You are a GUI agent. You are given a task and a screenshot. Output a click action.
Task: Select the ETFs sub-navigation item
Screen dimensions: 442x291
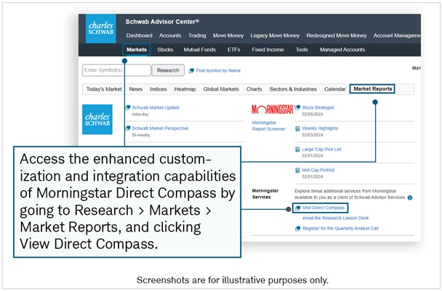(233, 49)
